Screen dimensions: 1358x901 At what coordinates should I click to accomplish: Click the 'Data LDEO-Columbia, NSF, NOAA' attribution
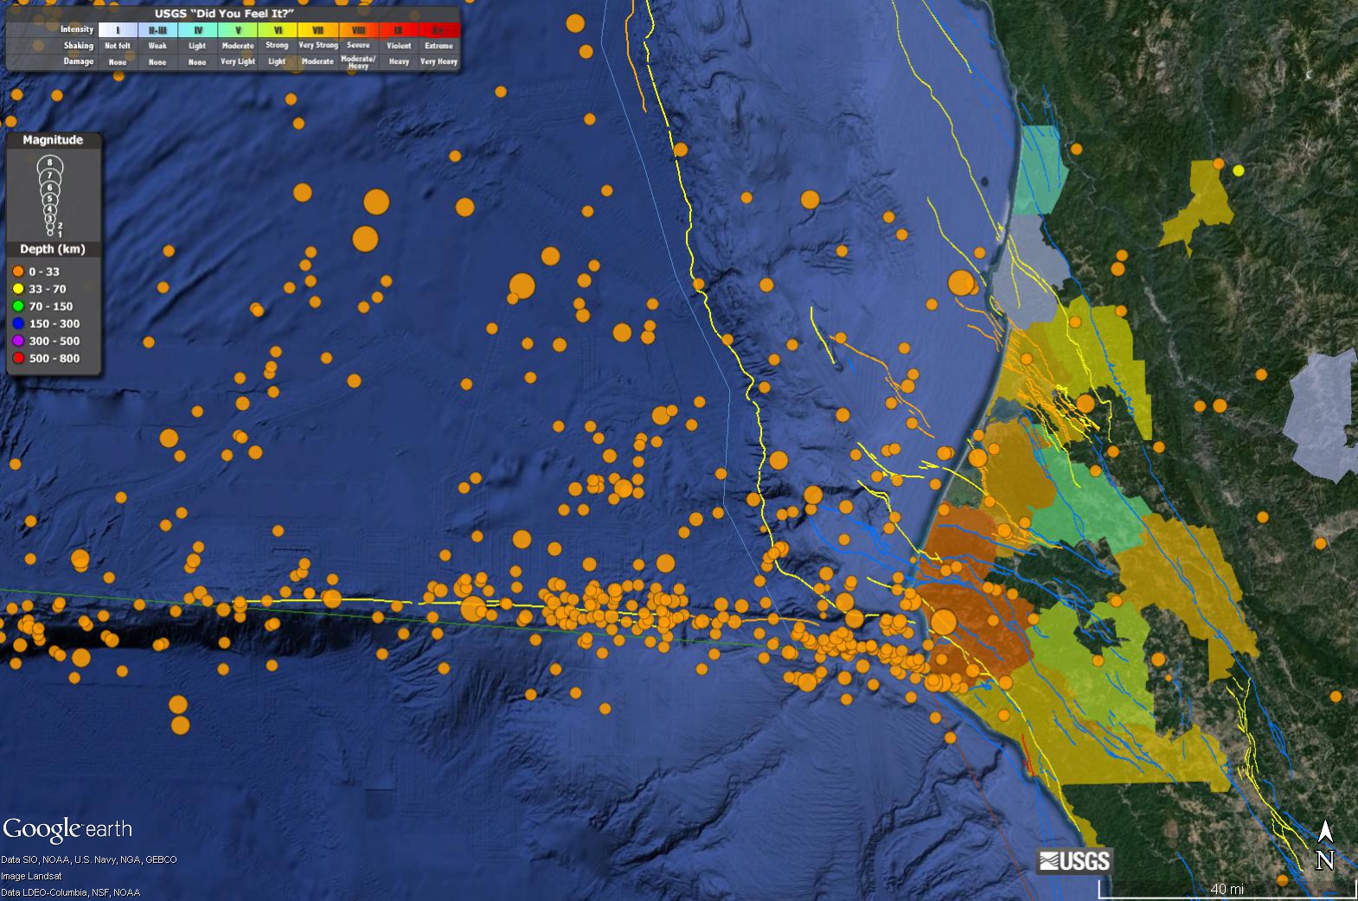[x=70, y=892]
